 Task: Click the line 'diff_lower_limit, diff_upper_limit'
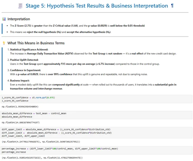coord(23,136)
